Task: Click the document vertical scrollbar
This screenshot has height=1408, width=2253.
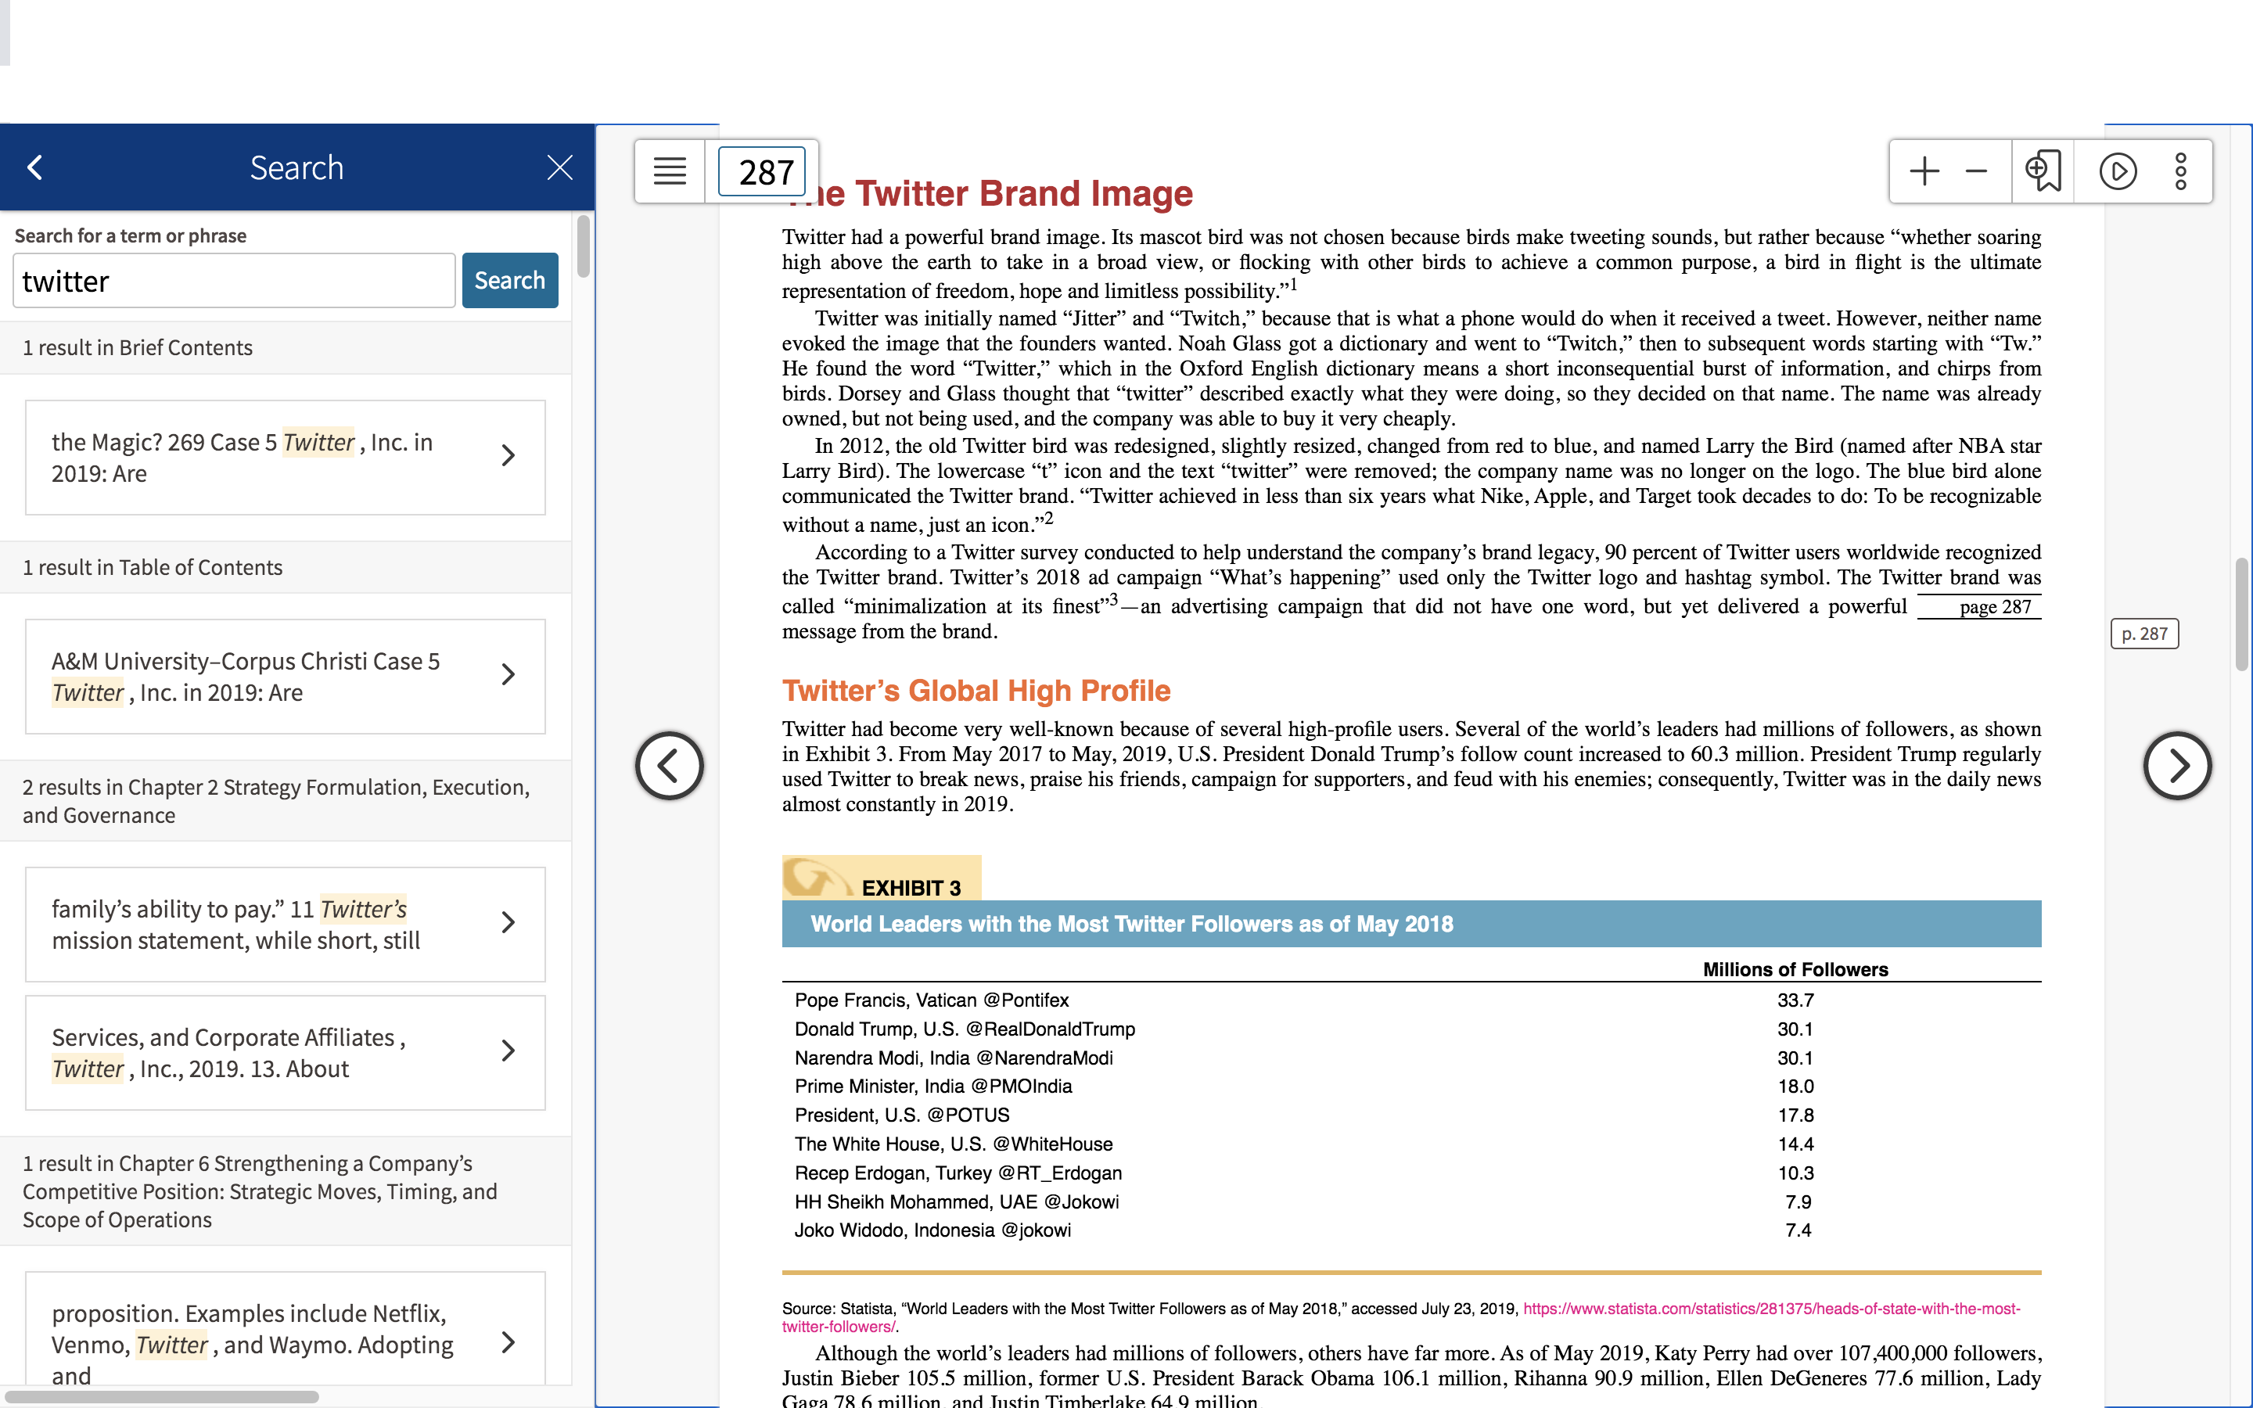Action: [2242, 614]
